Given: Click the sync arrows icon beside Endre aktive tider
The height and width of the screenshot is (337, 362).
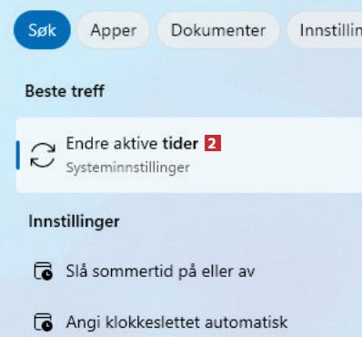Looking at the screenshot, I should click(43, 155).
